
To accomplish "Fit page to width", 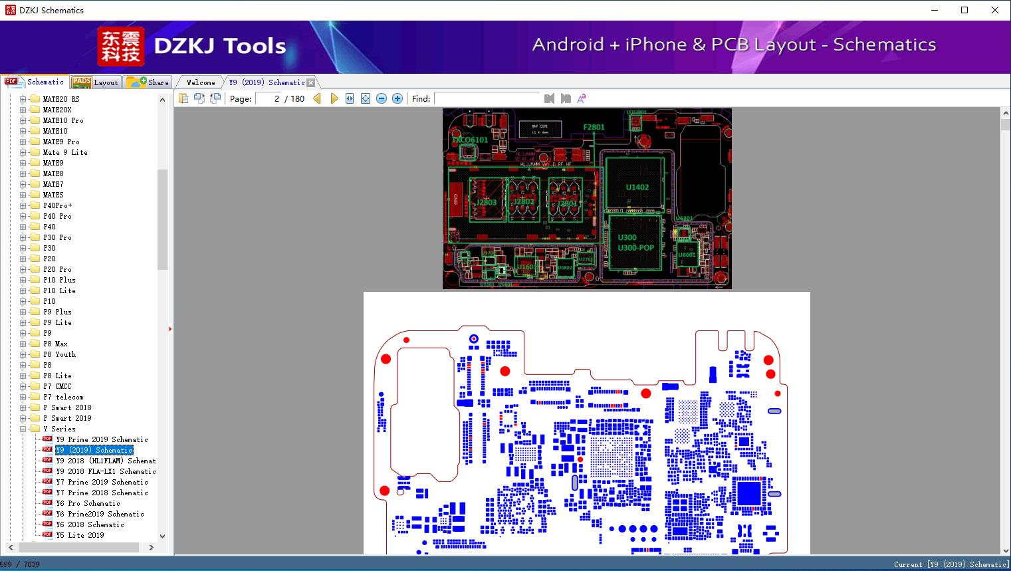I will click(350, 98).
